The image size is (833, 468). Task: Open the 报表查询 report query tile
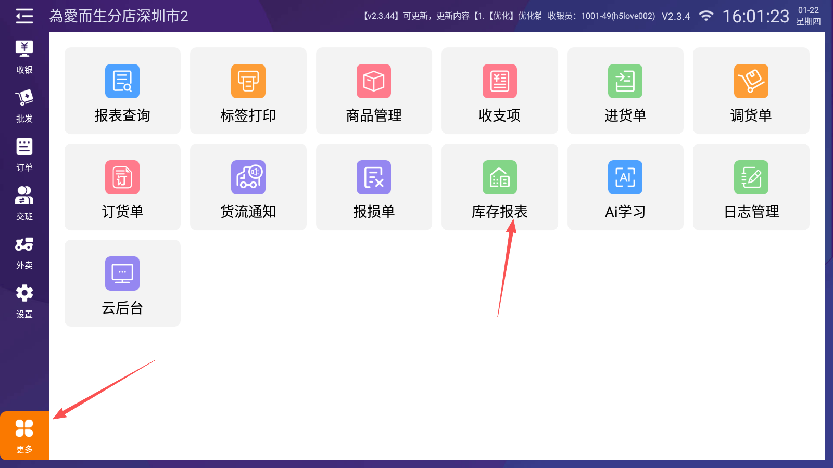(x=122, y=91)
